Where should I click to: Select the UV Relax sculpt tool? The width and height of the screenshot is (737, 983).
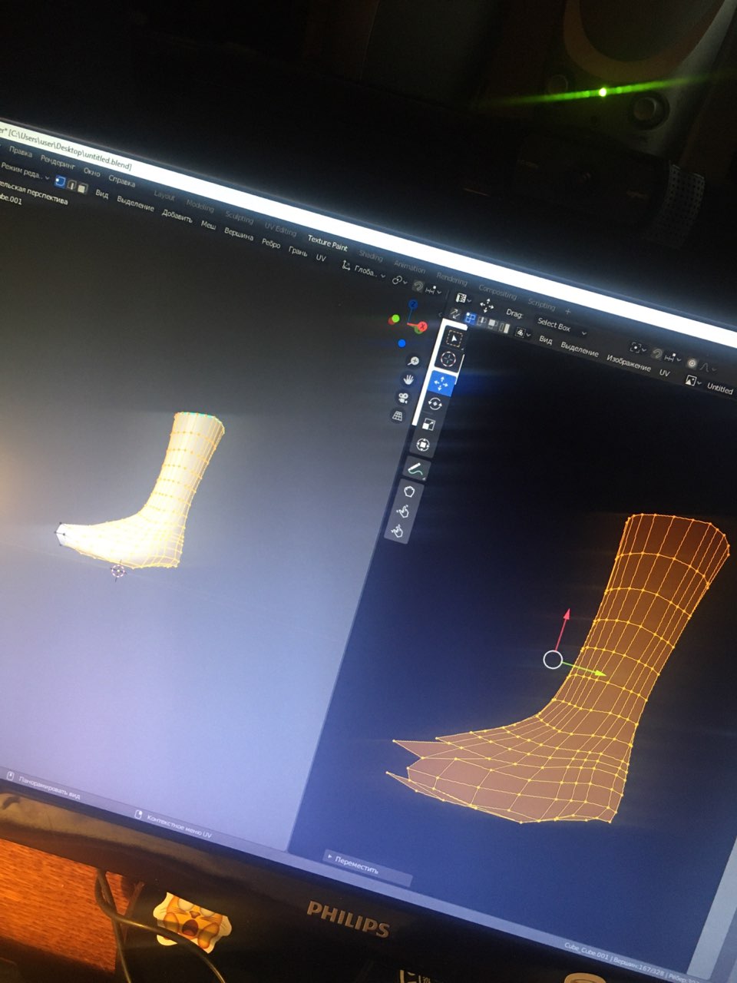[404, 511]
